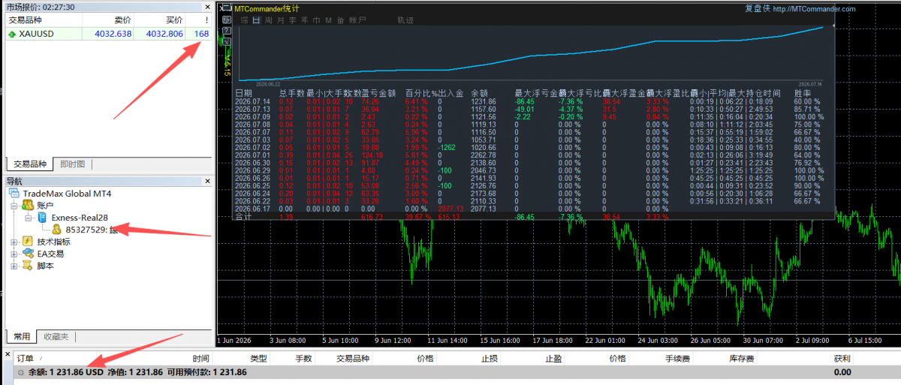Close the 导航 navigator panel

pyautogui.click(x=208, y=181)
